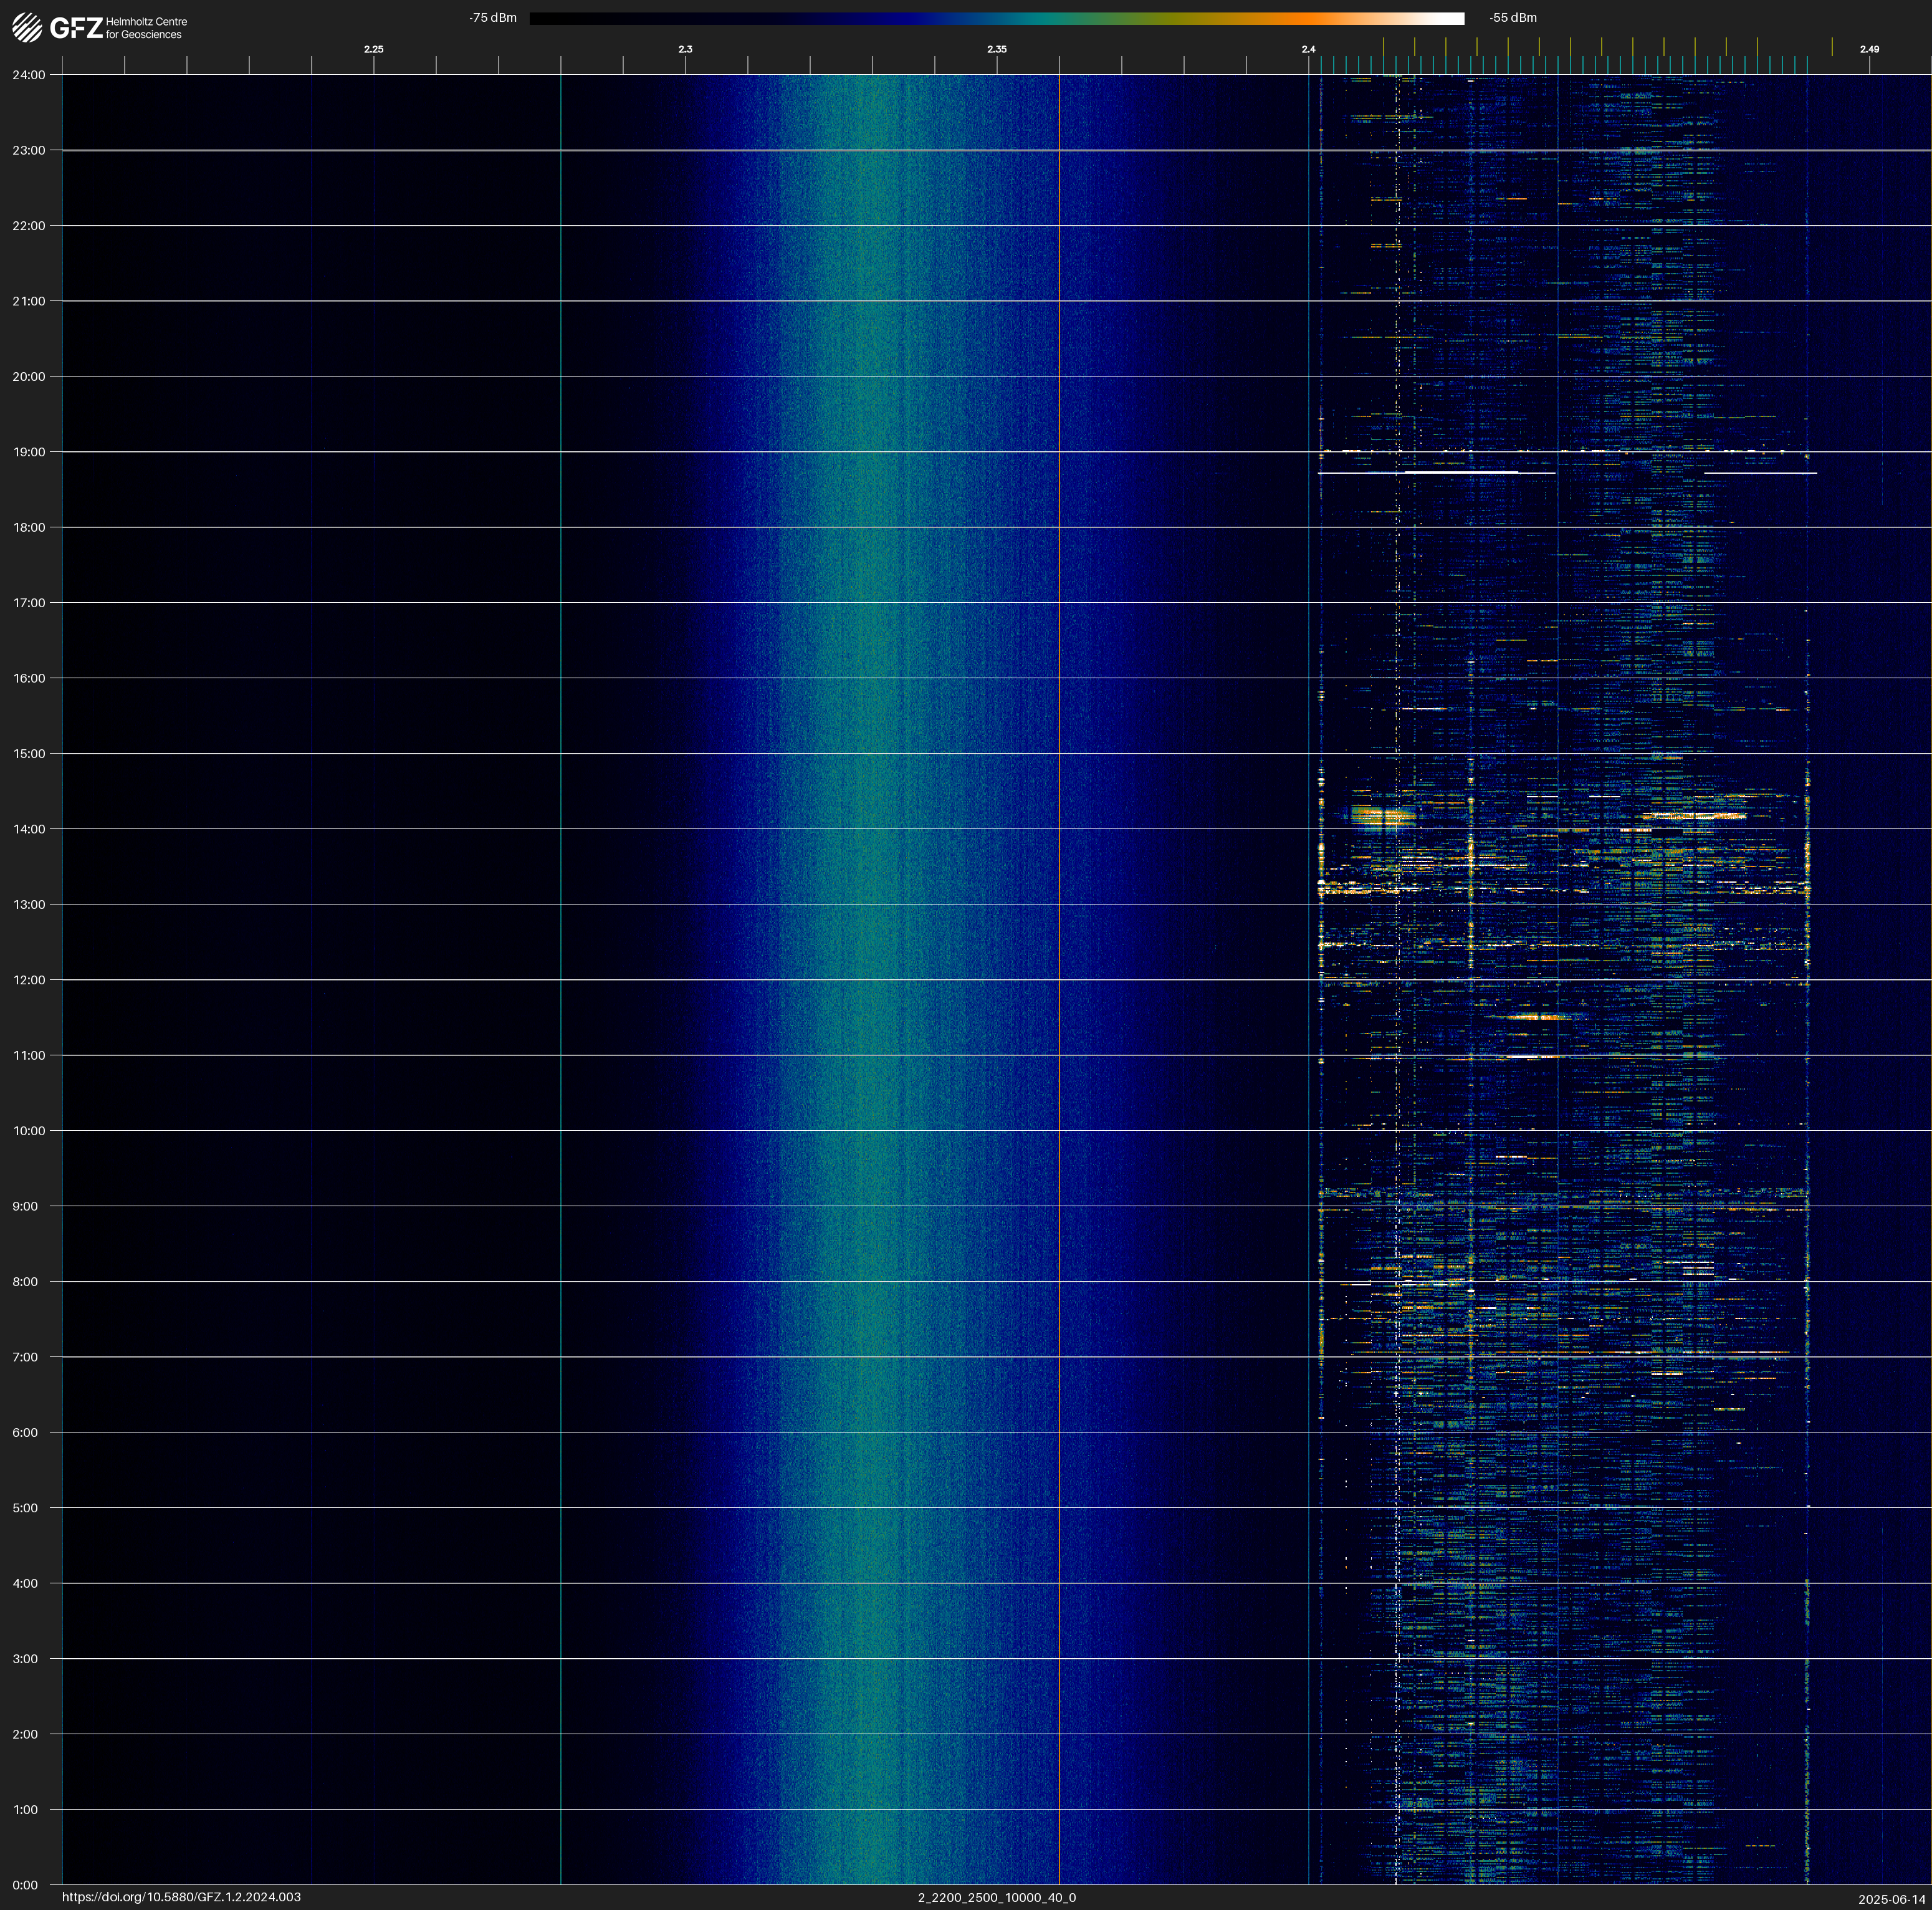The width and height of the screenshot is (1932, 1910).
Task: Click the 0:00 time axis label
Action: click(x=25, y=1885)
